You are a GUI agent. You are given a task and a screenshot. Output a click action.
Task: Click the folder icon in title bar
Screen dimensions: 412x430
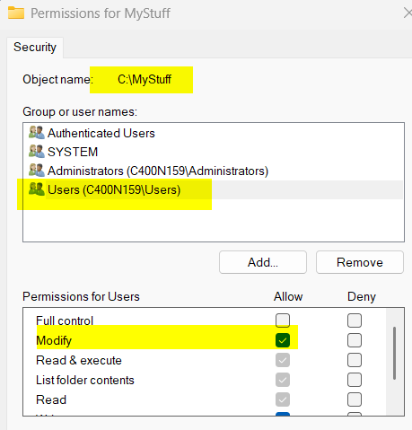click(x=16, y=13)
